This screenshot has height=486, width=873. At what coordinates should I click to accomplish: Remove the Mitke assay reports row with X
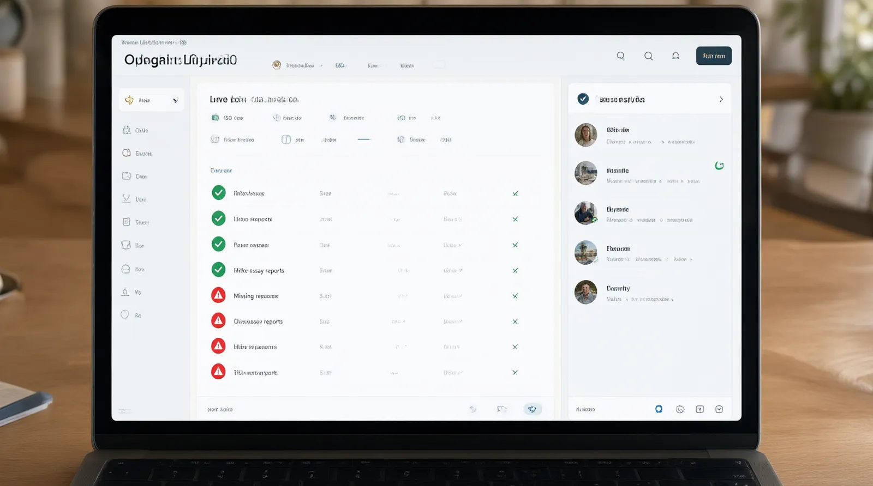point(515,270)
